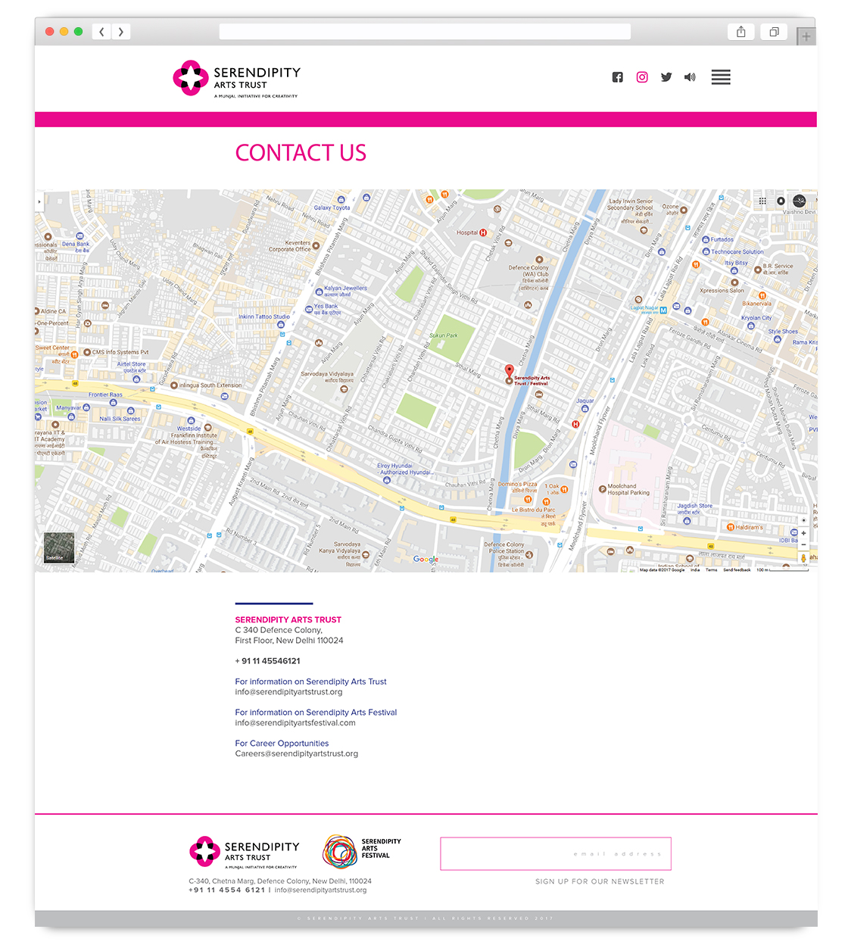The height and width of the screenshot is (948, 848).
Task: Click the Bikanervala restaurant marker
Action: click(762, 295)
